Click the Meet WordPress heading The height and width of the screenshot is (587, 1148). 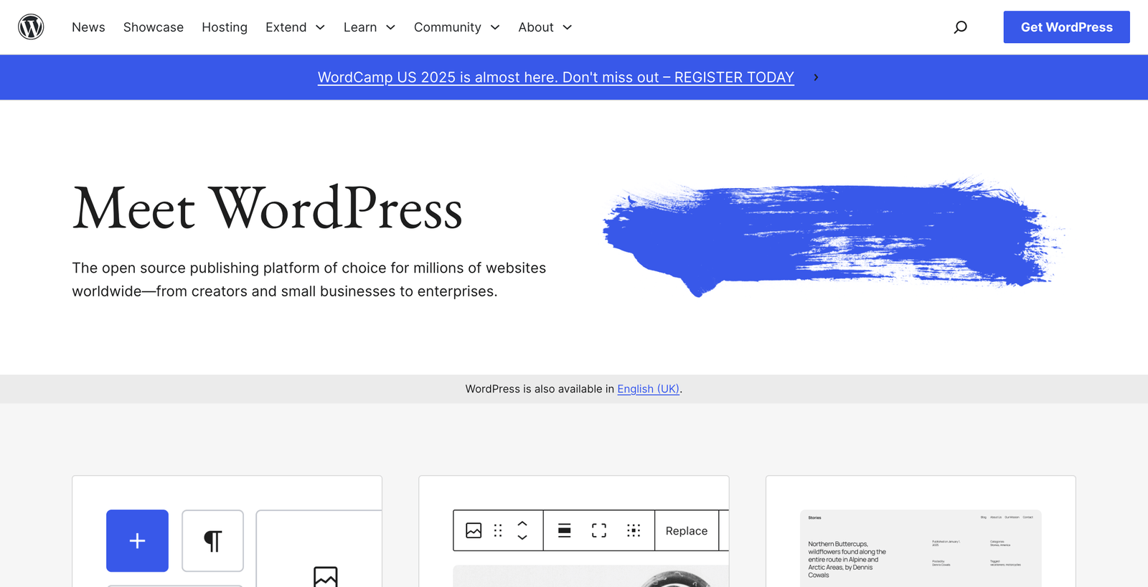coord(267,208)
